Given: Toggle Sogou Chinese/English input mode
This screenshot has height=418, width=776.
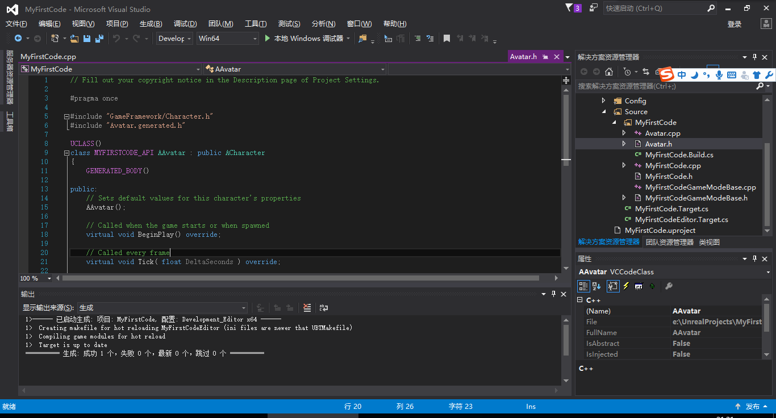Looking at the screenshot, I should click(x=682, y=74).
